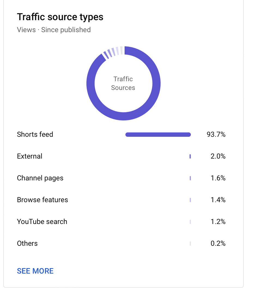
Task: Click the Channel pages bar indicator
Action: tap(190, 178)
